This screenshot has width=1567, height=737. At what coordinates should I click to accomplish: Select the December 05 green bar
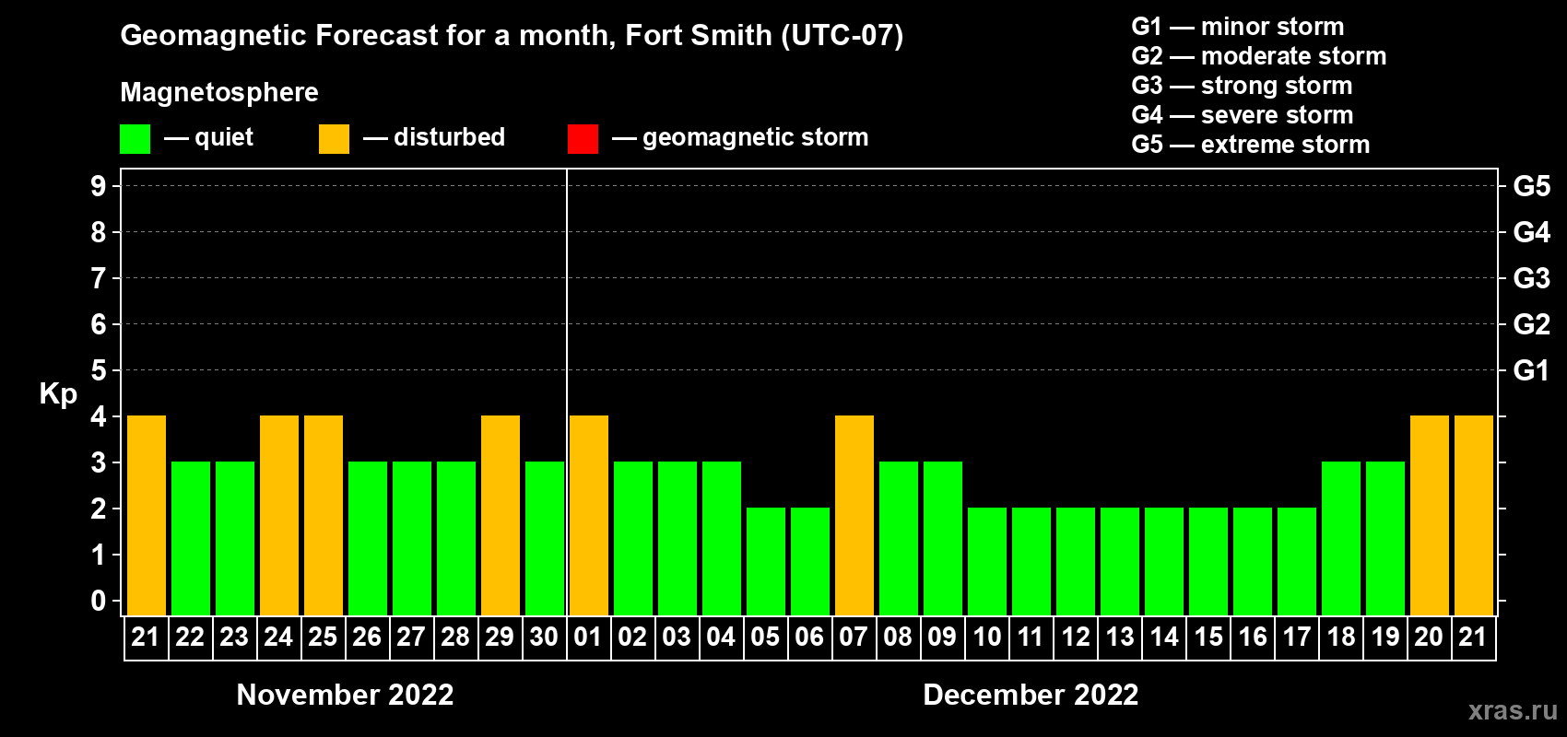coord(766,561)
